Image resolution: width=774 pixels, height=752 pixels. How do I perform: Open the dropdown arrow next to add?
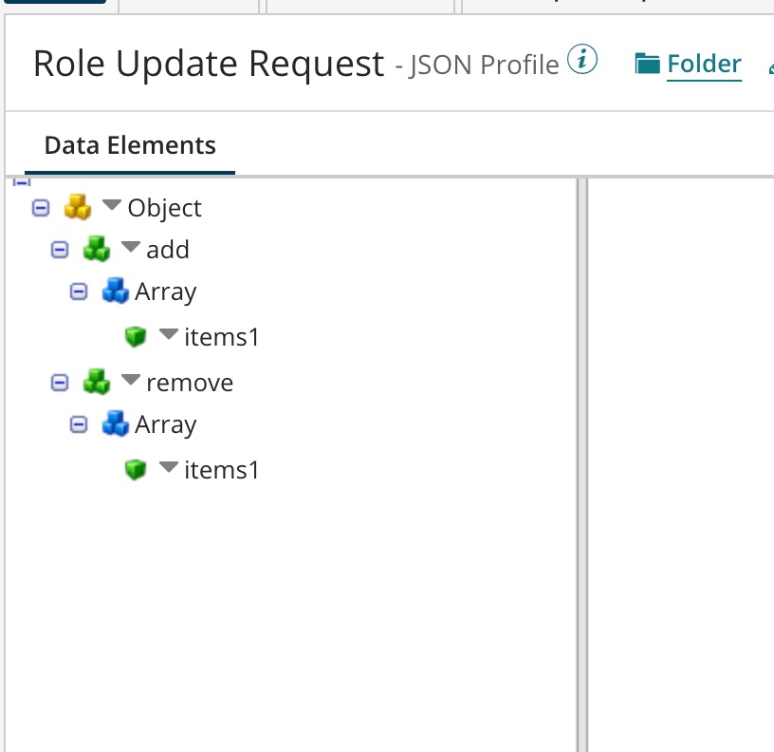pos(131,248)
